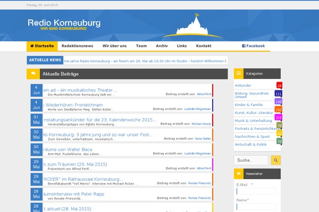Open the 3 Jahre jung post
This screenshot has width=319, height=212.
pos(98,135)
